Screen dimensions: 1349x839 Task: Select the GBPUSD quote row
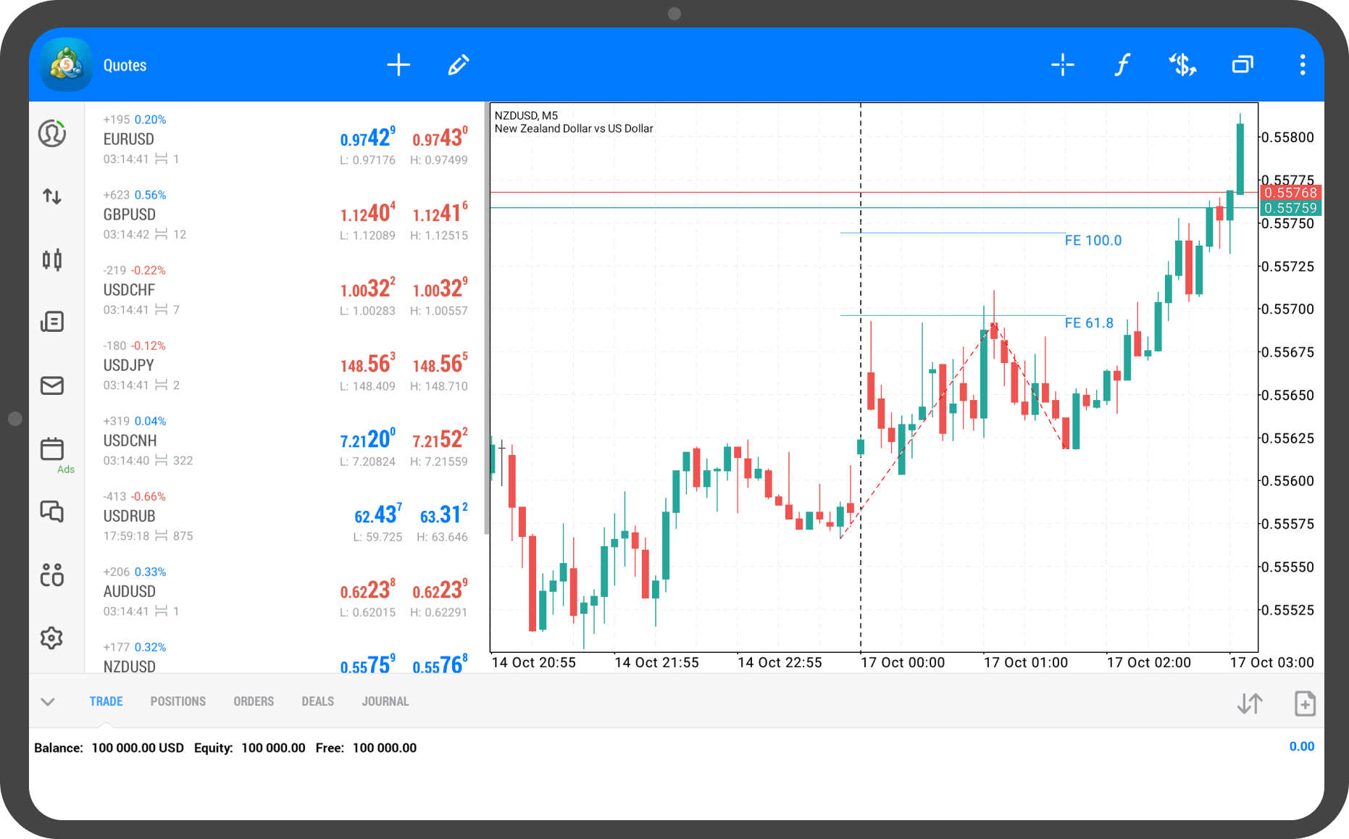click(x=284, y=214)
